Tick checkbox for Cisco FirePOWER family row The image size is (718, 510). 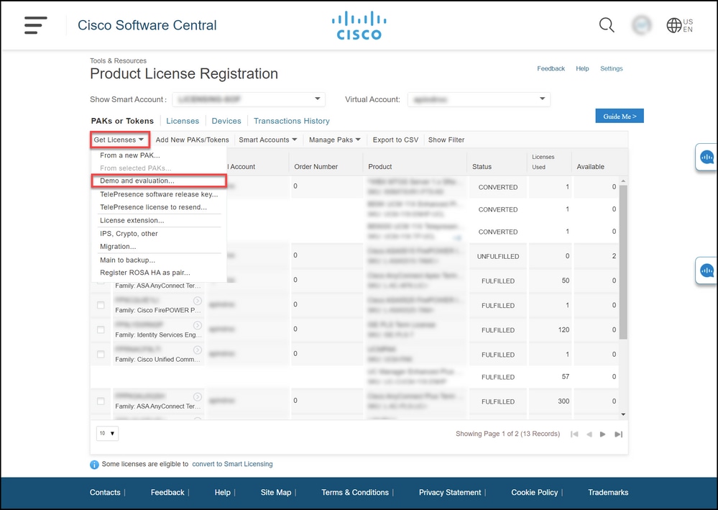pos(101,305)
